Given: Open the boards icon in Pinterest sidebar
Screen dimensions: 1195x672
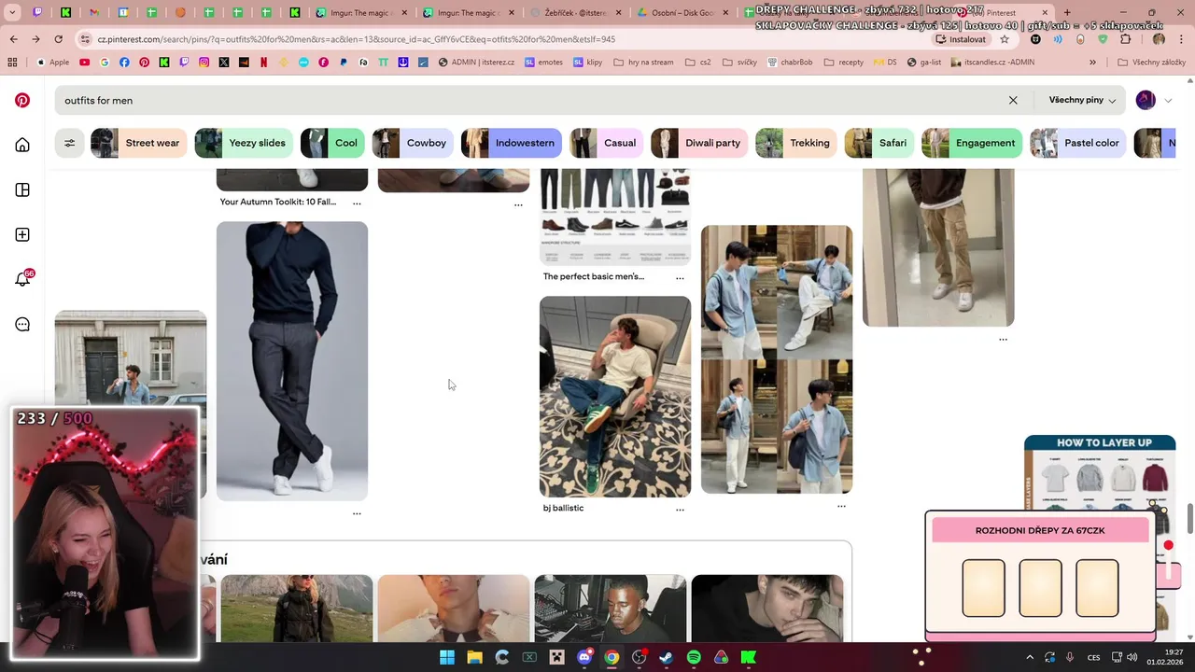Looking at the screenshot, I should click(22, 189).
